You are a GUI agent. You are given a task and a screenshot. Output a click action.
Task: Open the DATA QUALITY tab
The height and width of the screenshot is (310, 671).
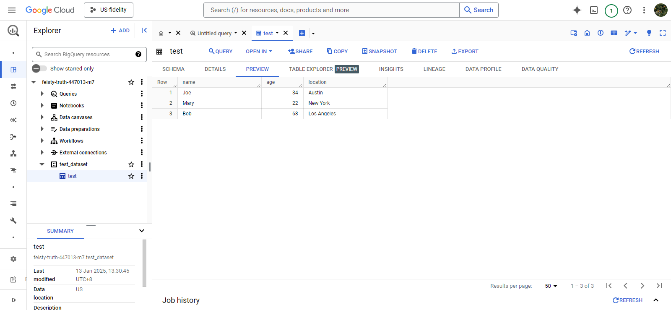[540, 69]
